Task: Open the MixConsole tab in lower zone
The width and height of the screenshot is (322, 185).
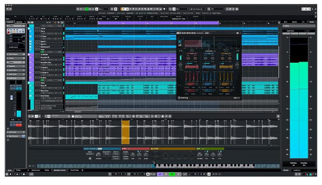Action: click(36, 170)
